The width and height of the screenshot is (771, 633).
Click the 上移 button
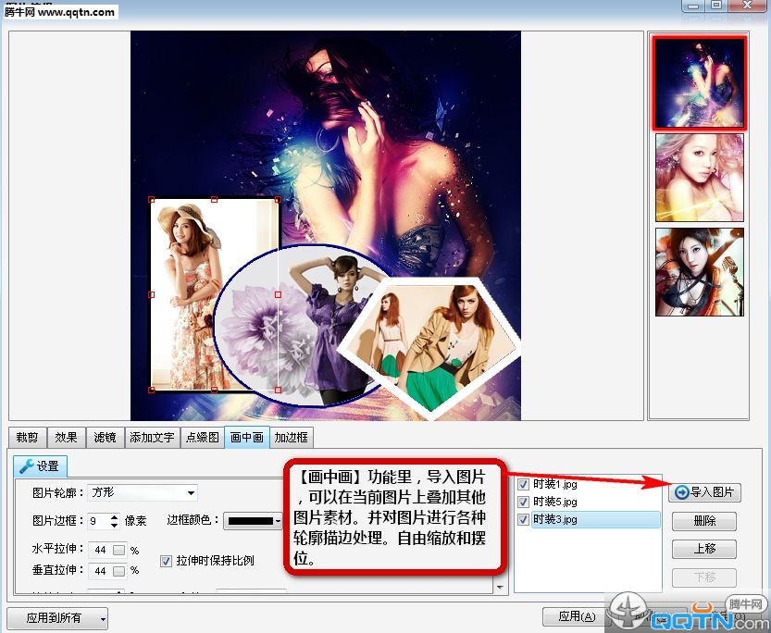pos(704,549)
